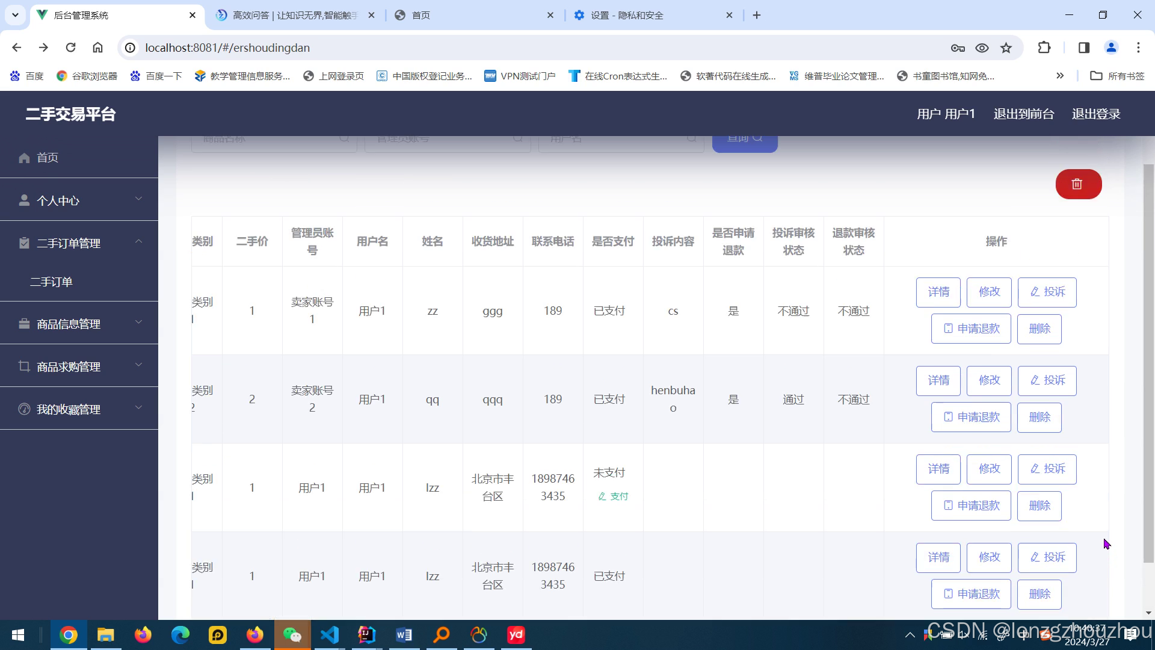The width and height of the screenshot is (1155, 650).
Task: Click the browser reload page icon
Action: point(70,48)
